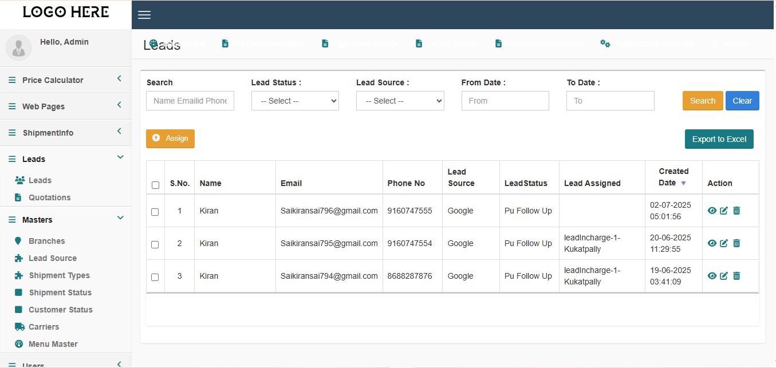
Task: View lead details for row 3
Action: (712, 276)
